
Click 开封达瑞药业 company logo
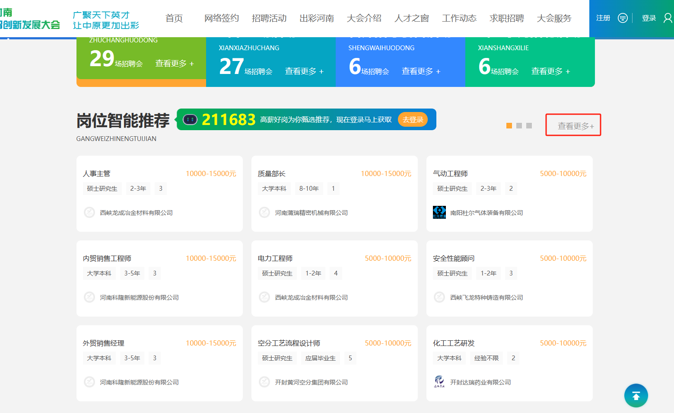pyautogui.click(x=439, y=381)
